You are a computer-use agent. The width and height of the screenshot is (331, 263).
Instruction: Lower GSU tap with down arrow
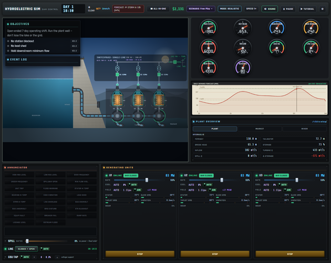point(34,257)
